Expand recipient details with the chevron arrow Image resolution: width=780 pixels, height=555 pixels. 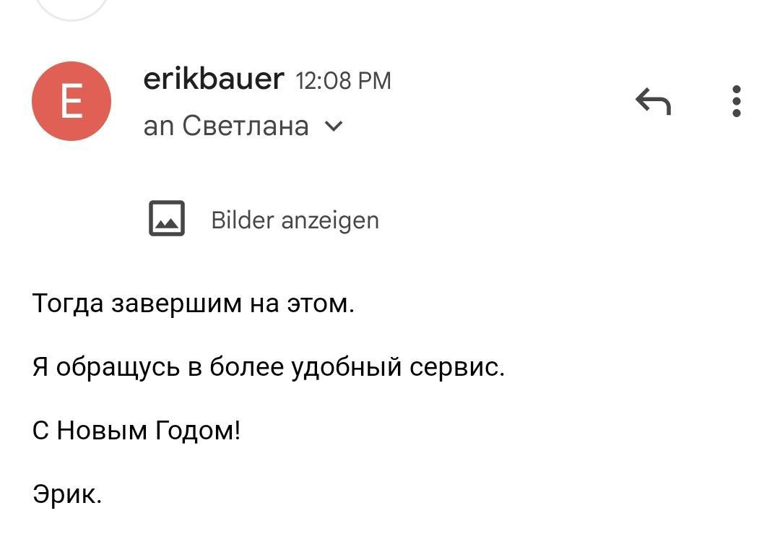click(334, 126)
